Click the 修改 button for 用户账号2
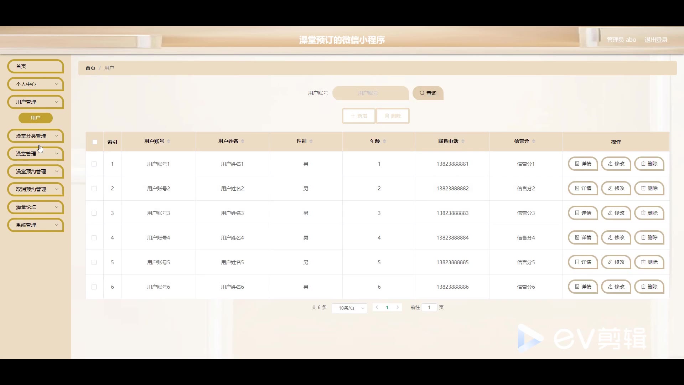This screenshot has width=684, height=385. [x=616, y=188]
